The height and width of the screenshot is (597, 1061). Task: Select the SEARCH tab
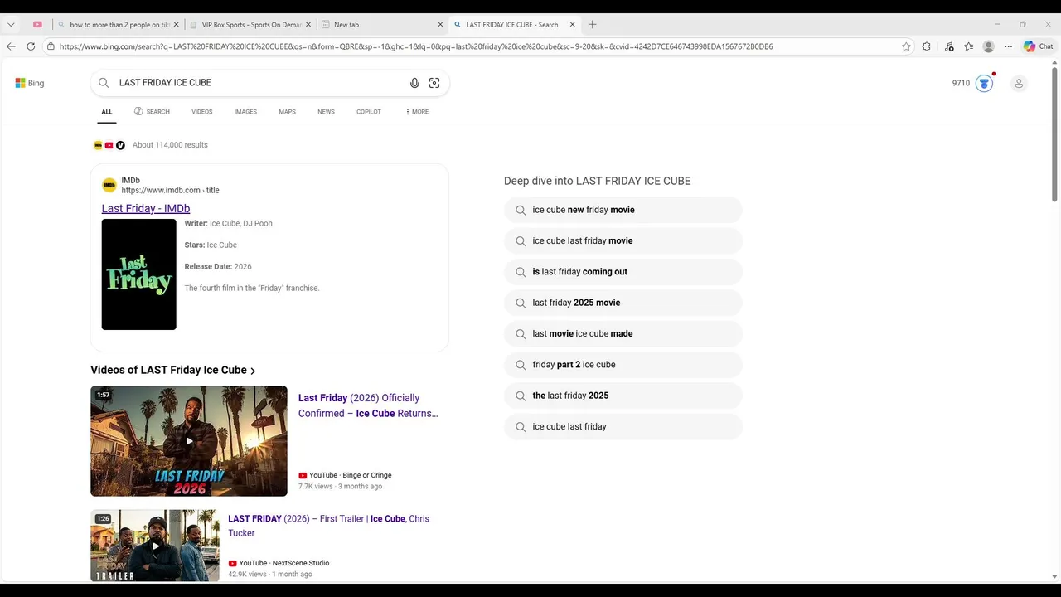point(152,112)
